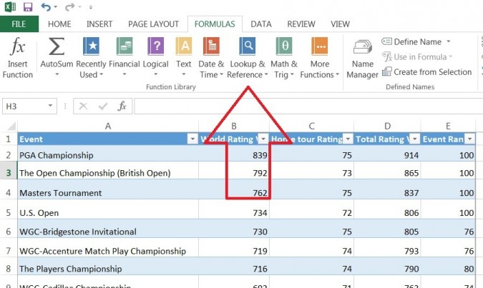Open Recently Used functions
483x288 pixels.
[91, 58]
